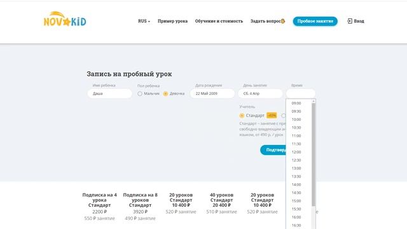Click the child's name field with Даша
Viewport: 407px width, 229px height.
coord(110,94)
